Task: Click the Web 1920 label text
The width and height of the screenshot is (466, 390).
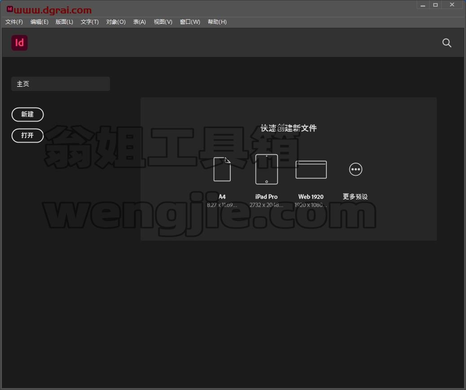Action: tap(311, 197)
